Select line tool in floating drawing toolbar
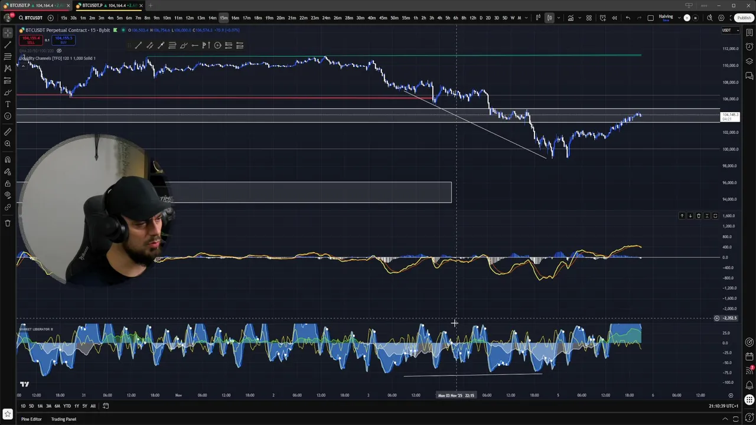The width and height of the screenshot is (756, 425). coord(138,45)
